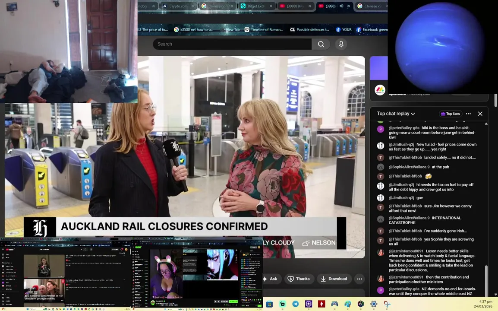Screen dimensions: 498x311
Task: Open the video more-actions ellipsis button
Action: pyautogui.click(x=359, y=279)
